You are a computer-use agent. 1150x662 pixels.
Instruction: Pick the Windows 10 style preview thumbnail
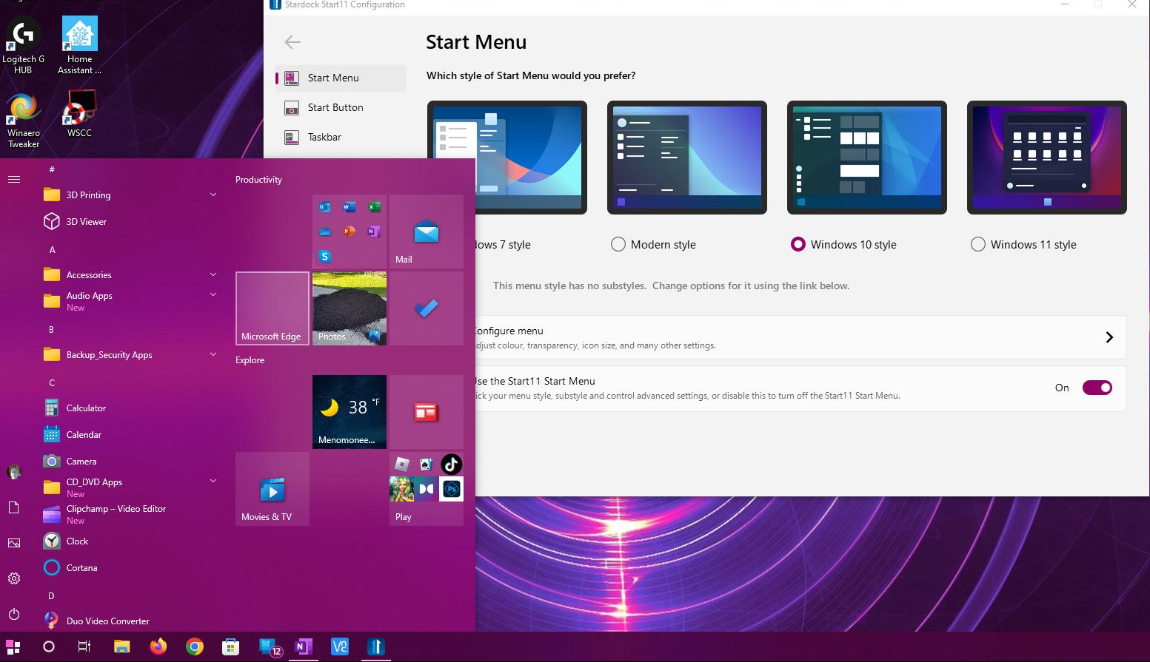(x=867, y=158)
